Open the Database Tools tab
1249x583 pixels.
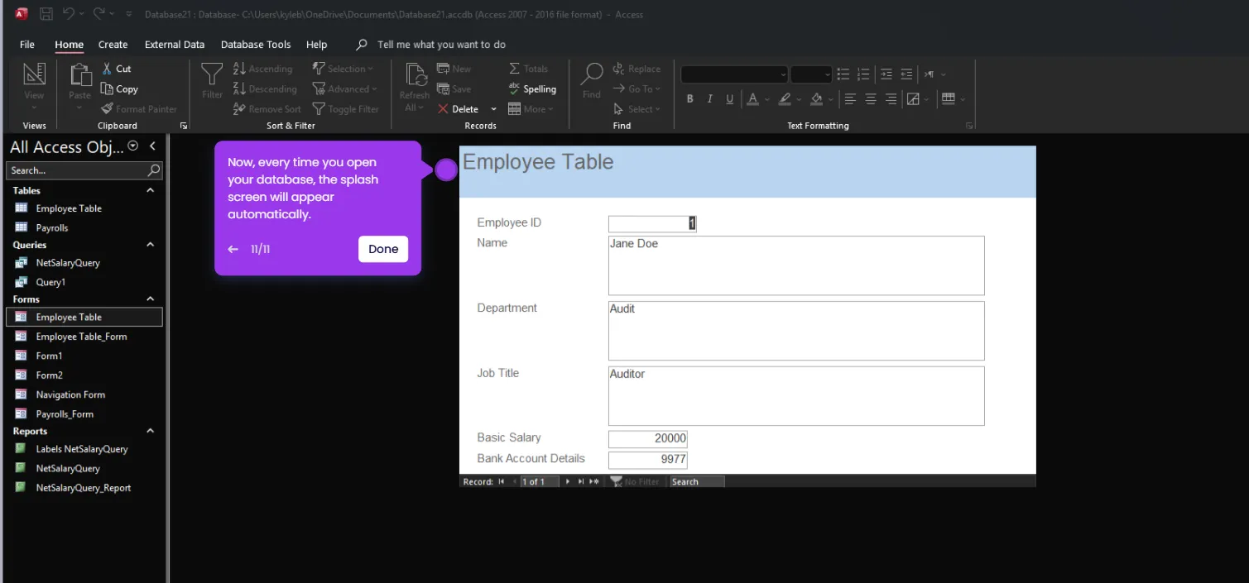255,44
